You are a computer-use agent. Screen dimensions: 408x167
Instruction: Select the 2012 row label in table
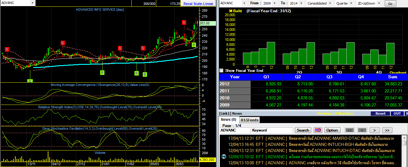pyautogui.click(x=235, y=84)
